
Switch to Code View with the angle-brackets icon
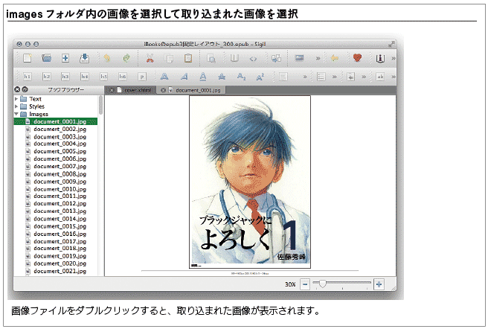coord(253,59)
